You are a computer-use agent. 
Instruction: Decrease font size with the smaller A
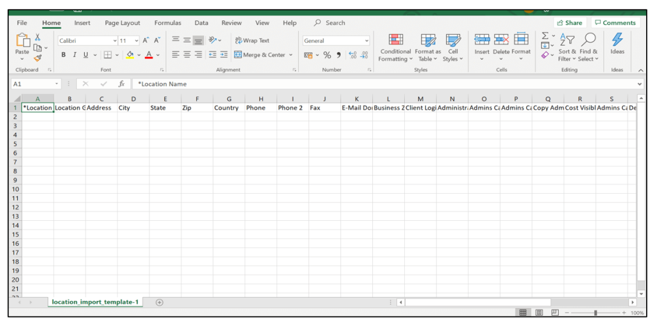coord(157,40)
